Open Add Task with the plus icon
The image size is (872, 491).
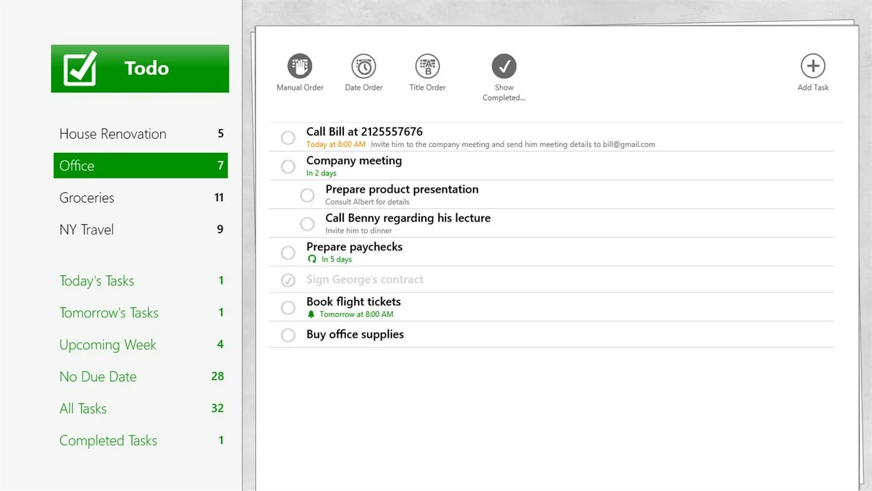coord(813,65)
